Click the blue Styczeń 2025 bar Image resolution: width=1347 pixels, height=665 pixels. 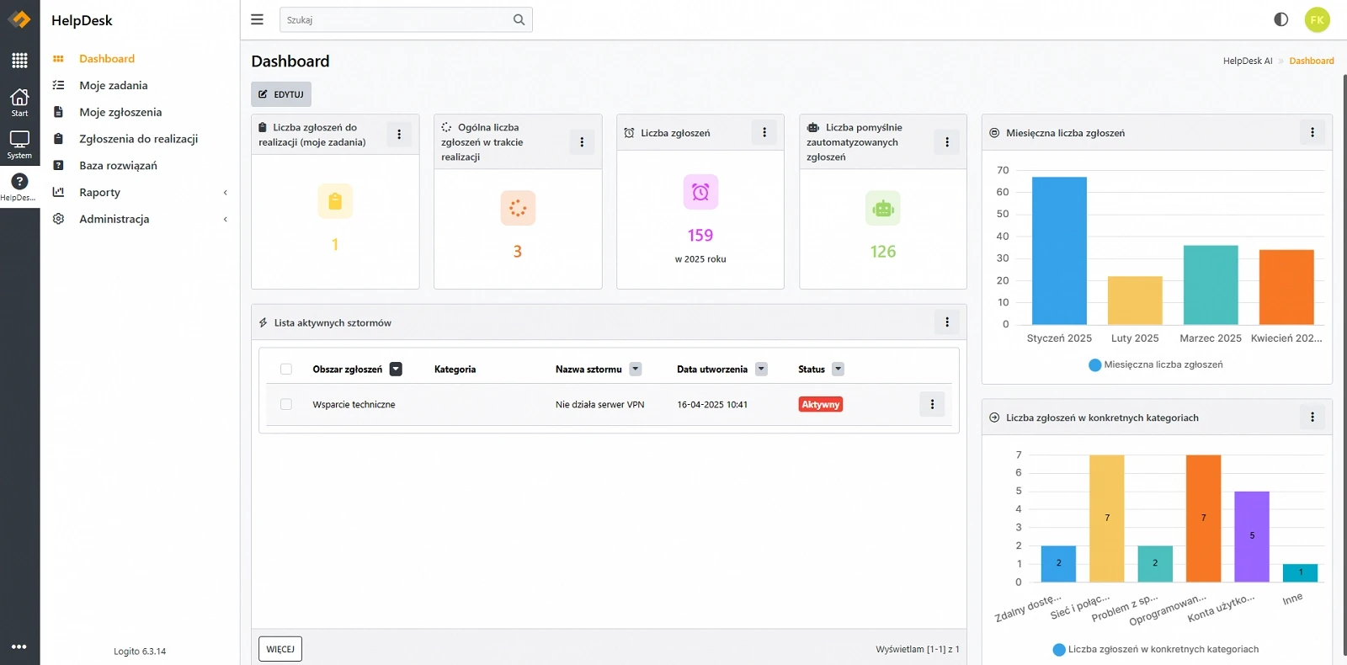coord(1059,250)
